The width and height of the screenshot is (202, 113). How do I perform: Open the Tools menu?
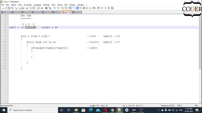click(53, 5)
